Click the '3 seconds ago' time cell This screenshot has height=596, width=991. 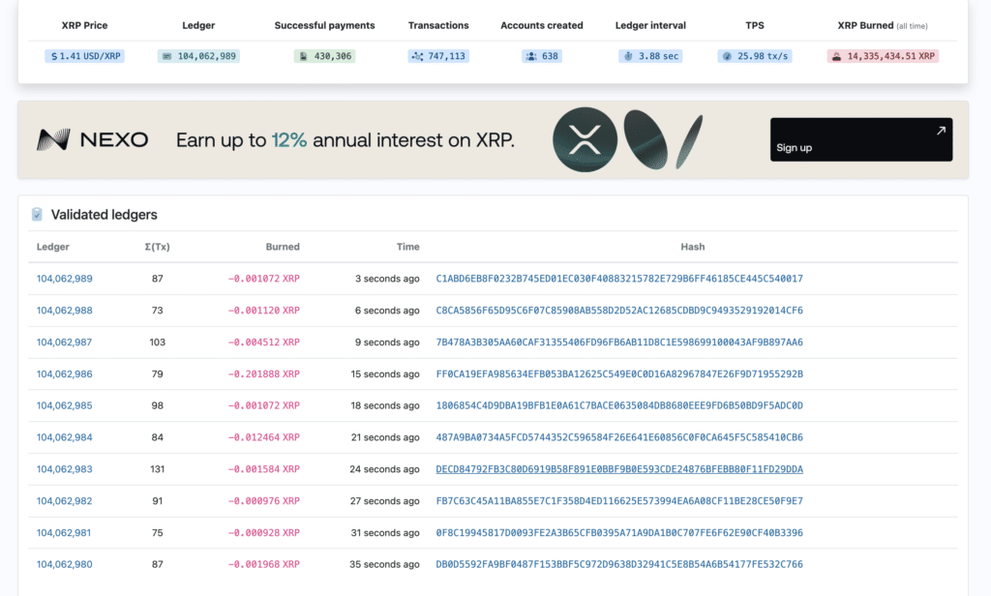(x=387, y=279)
